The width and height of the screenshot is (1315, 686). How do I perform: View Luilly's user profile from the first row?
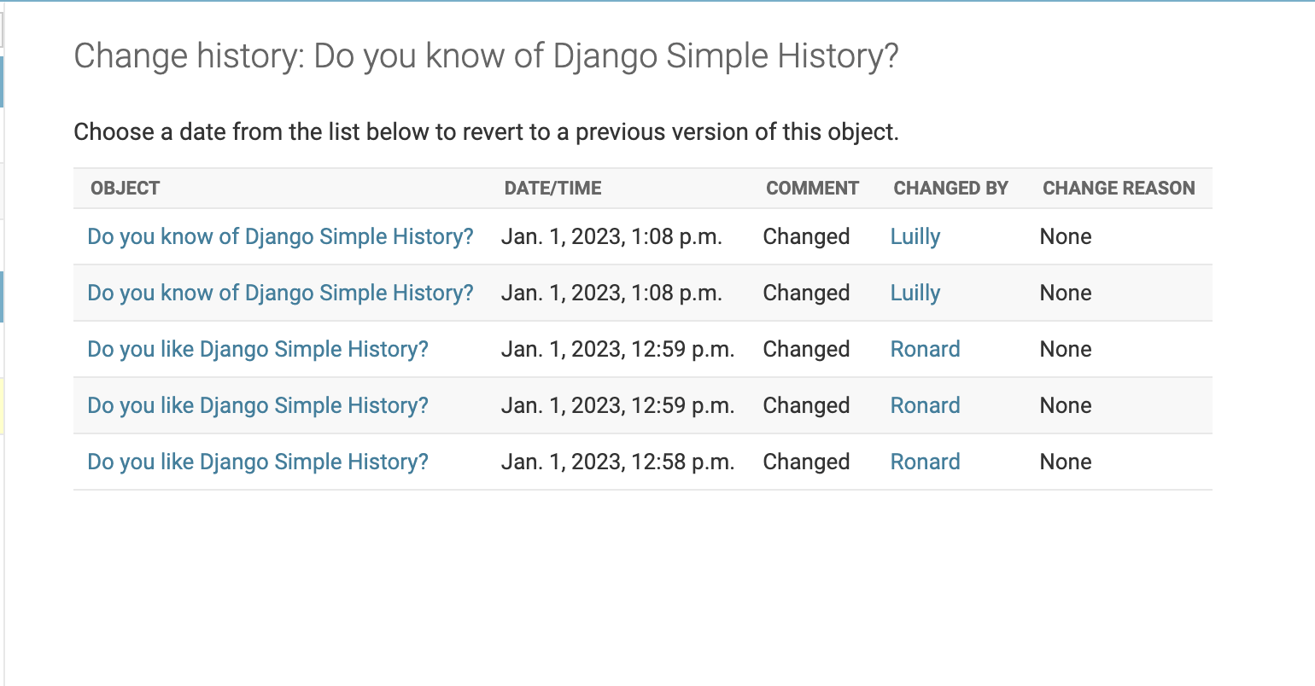915,236
